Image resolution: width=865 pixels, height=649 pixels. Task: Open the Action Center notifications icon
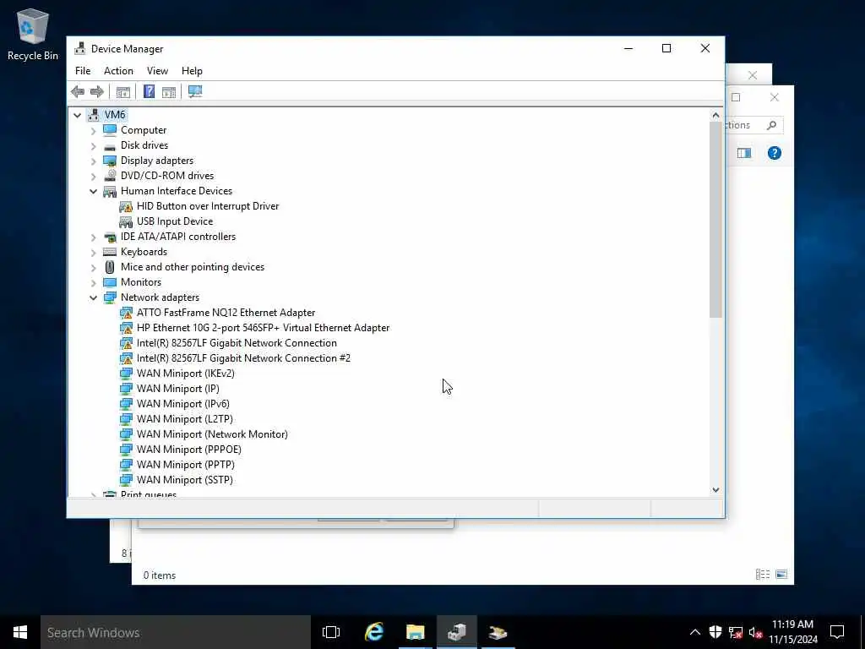point(837,632)
